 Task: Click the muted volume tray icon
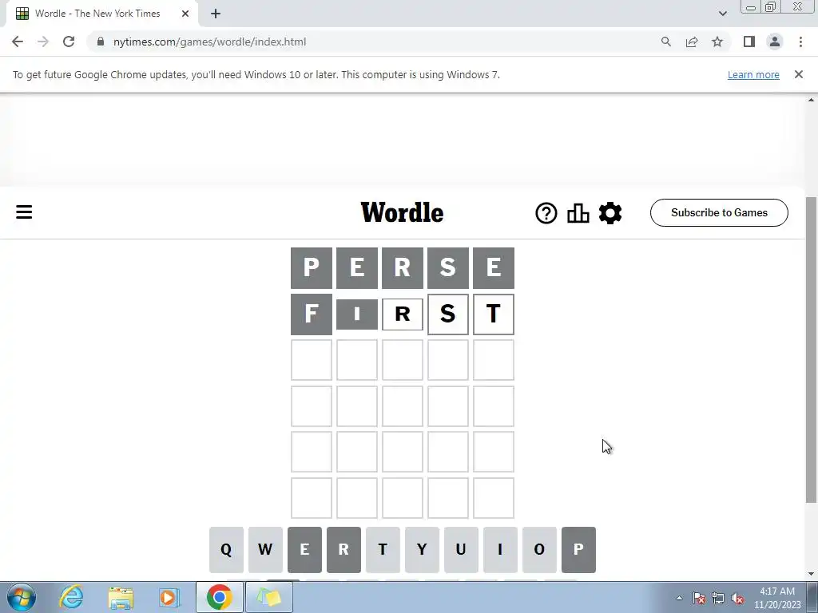[737, 599]
